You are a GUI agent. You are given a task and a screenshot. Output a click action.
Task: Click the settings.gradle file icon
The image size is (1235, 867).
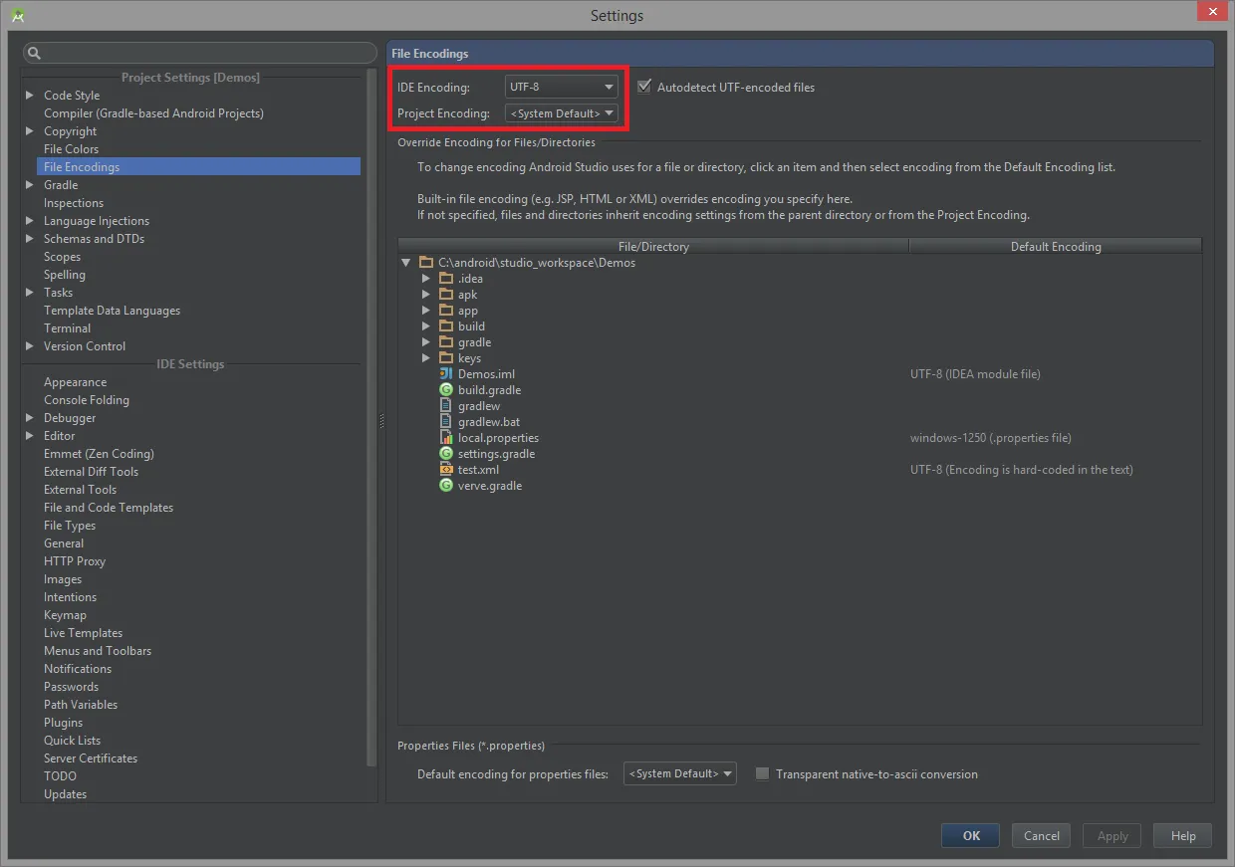tap(446, 454)
